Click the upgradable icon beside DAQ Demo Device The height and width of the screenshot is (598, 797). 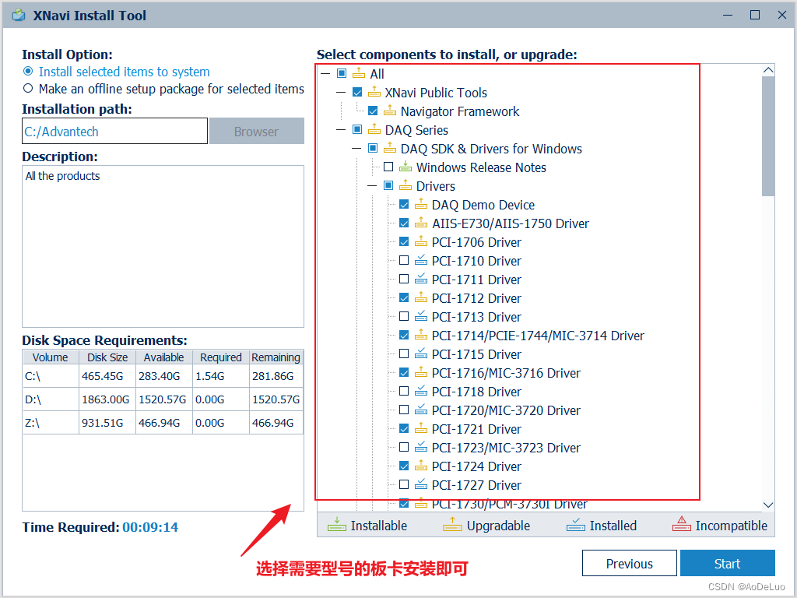pyautogui.click(x=421, y=205)
